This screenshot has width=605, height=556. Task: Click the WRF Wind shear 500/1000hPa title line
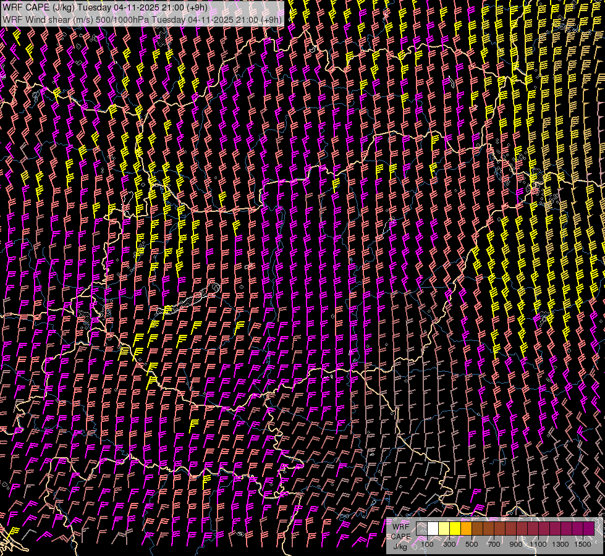point(142,19)
